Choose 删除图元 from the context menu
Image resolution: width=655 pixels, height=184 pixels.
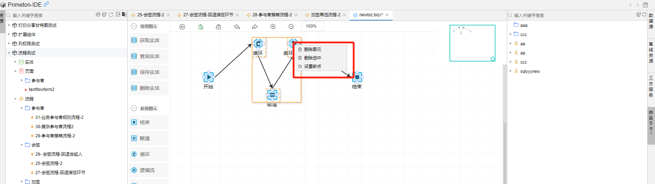(312, 50)
